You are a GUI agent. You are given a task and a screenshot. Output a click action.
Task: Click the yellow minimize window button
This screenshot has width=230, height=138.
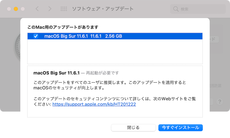[16, 9]
